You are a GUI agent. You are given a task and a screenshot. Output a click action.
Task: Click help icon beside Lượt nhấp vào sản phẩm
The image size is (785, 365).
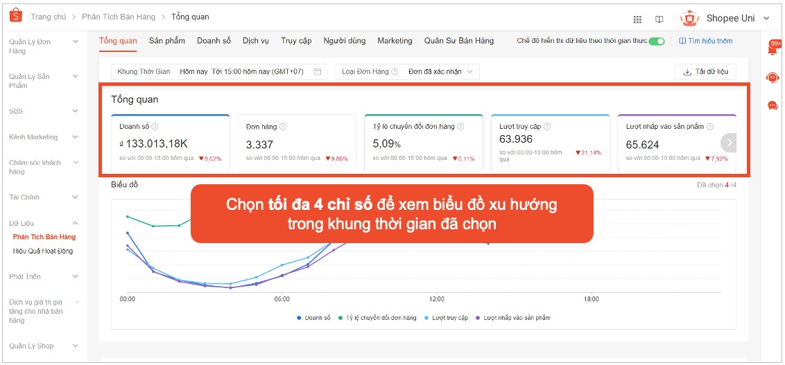[x=710, y=127]
